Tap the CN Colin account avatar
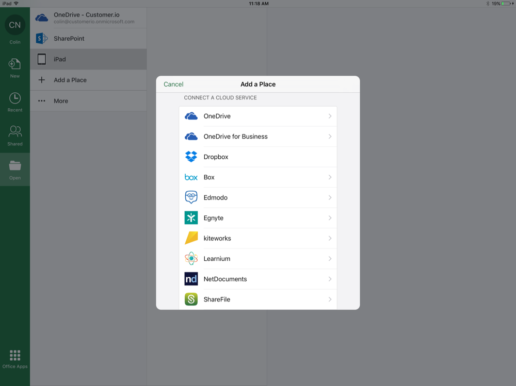This screenshot has width=516, height=386. click(x=15, y=25)
